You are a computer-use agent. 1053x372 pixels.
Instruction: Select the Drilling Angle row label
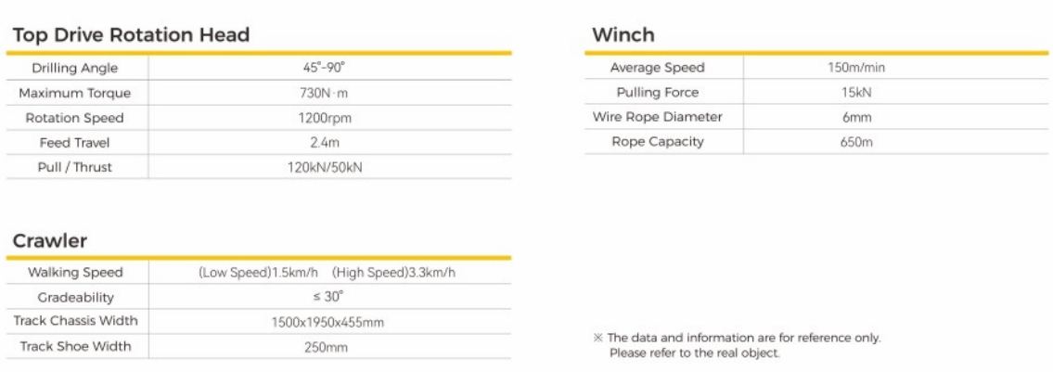[x=75, y=69]
